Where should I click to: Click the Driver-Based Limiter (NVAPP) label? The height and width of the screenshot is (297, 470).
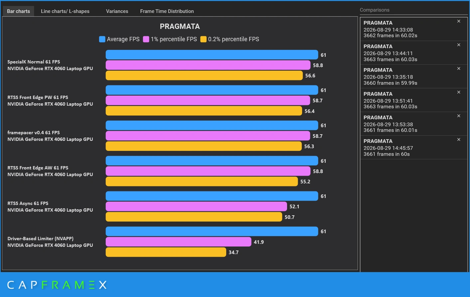tap(41, 239)
